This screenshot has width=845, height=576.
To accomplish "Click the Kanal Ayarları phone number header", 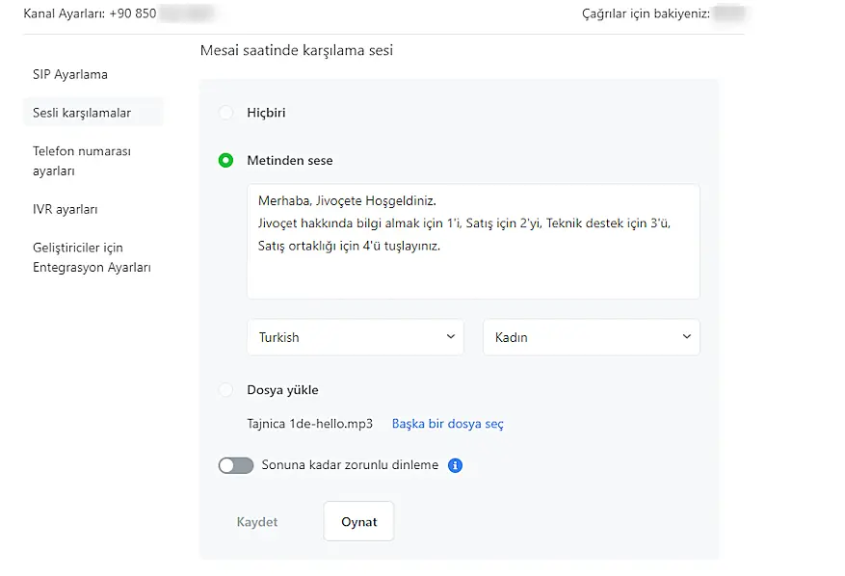I will click(x=90, y=14).
